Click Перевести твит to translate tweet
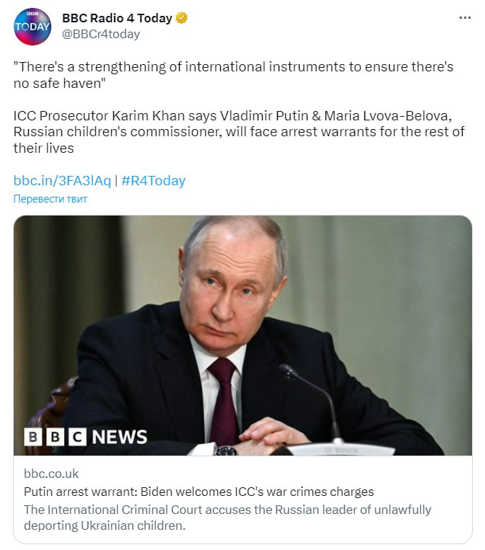 point(51,199)
